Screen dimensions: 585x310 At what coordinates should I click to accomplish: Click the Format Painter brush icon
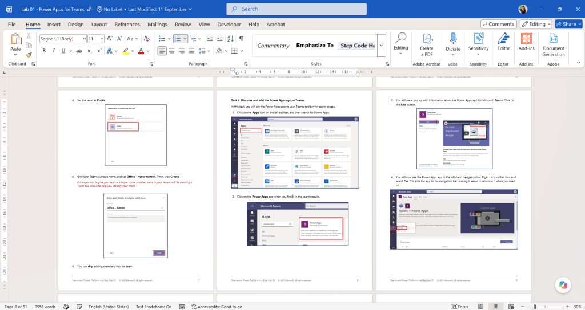29,55
